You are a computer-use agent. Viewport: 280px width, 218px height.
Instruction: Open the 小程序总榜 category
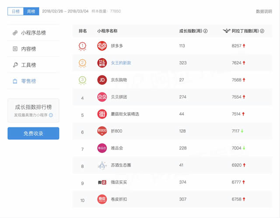(33, 33)
